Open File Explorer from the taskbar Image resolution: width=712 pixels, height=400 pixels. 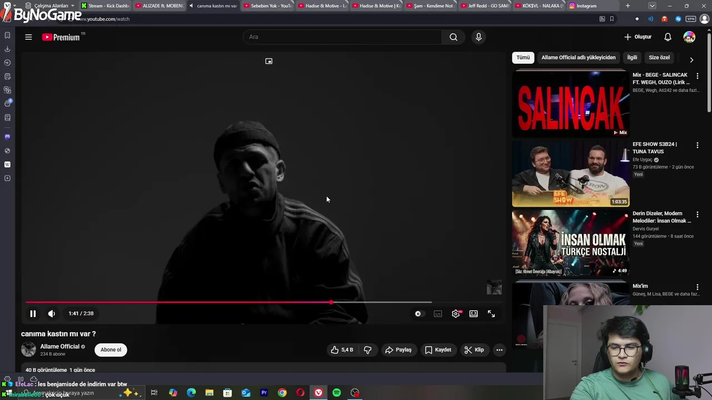coord(209,393)
